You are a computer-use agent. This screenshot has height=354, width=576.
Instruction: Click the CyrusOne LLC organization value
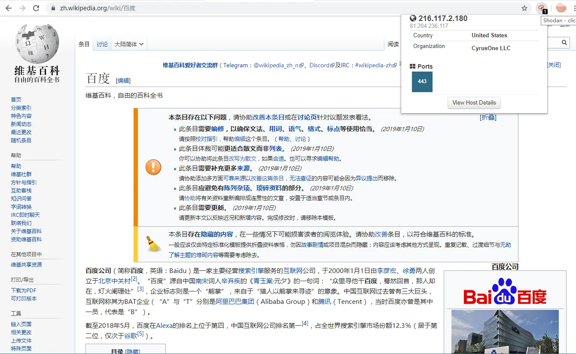(x=491, y=48)
